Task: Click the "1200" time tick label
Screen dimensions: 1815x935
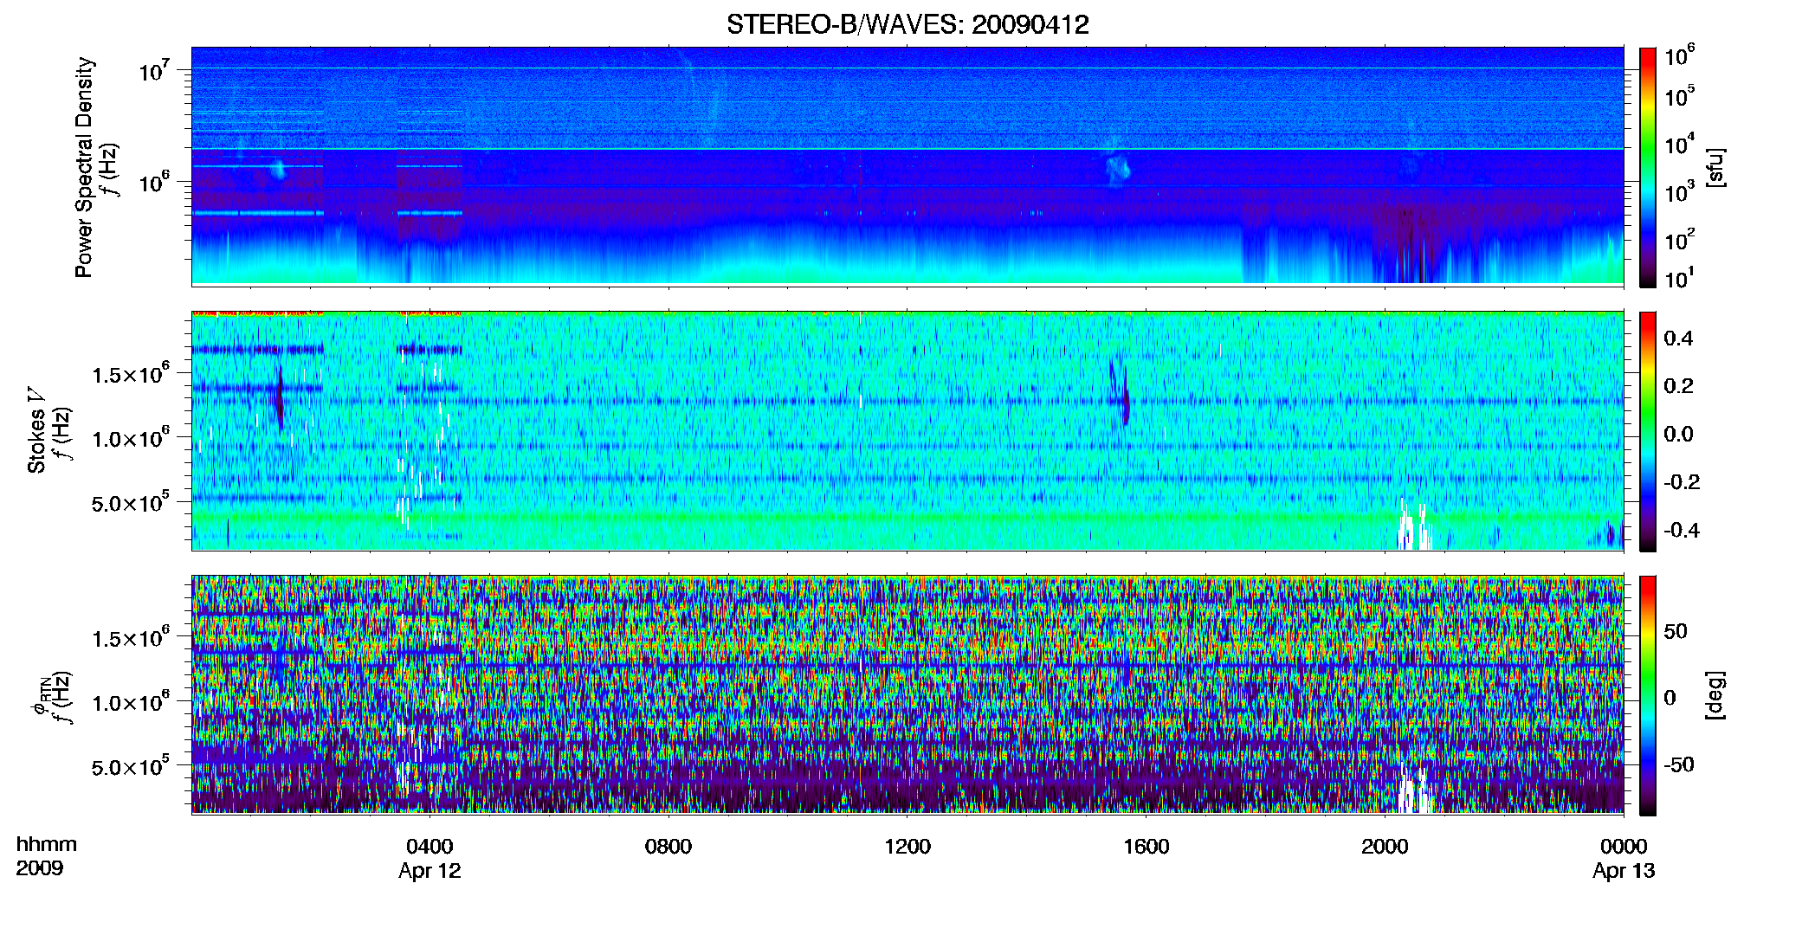Action: [907, 846]
